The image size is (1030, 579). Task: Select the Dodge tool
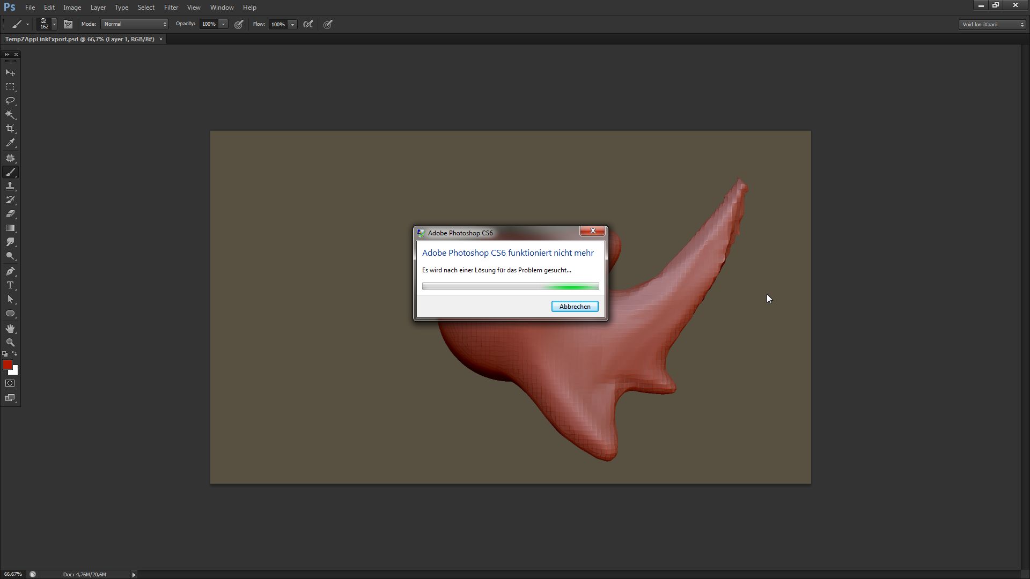tap(10, 256)
